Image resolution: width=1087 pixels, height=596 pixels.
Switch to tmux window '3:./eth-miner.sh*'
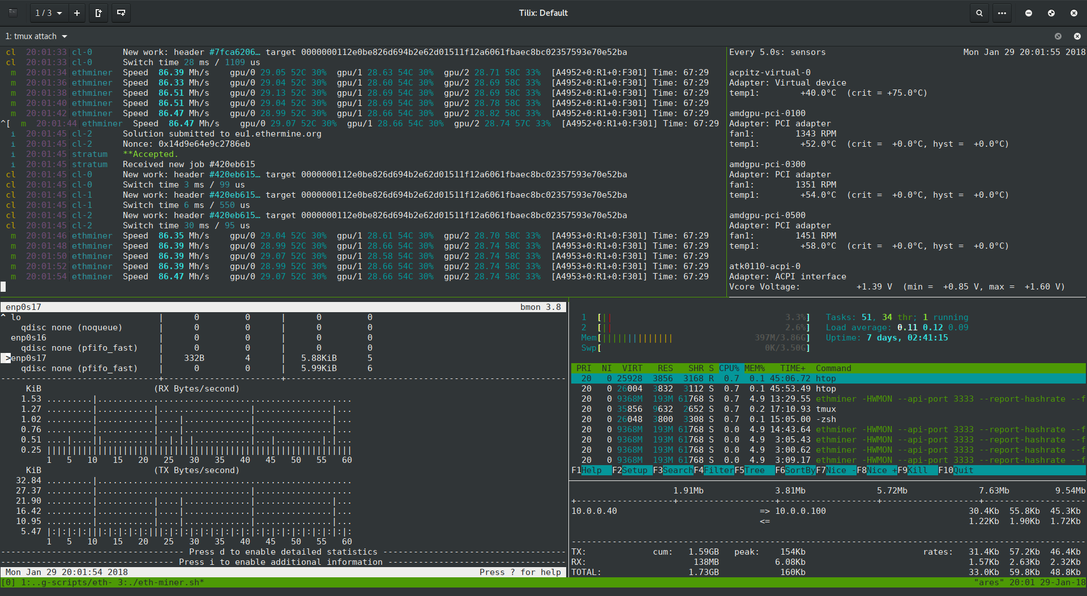click(161, 582)
